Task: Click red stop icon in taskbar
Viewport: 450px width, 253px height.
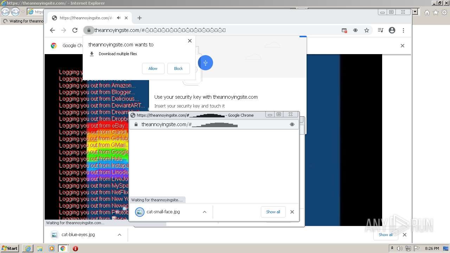Action: [75, 248]
